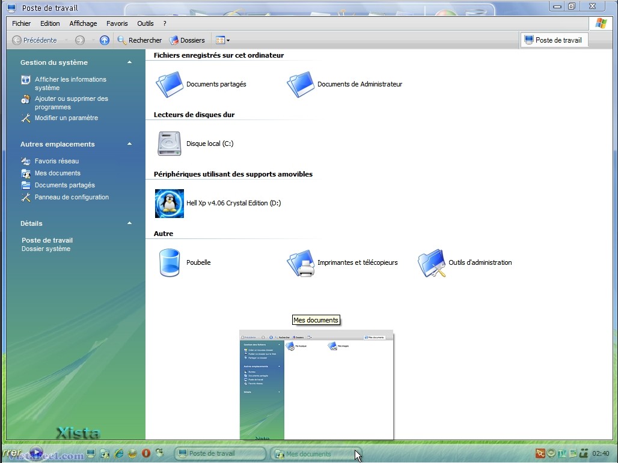Screen dimensions: 618x463
Task: Click the Dossier système details text
Action: click(46, 249)
